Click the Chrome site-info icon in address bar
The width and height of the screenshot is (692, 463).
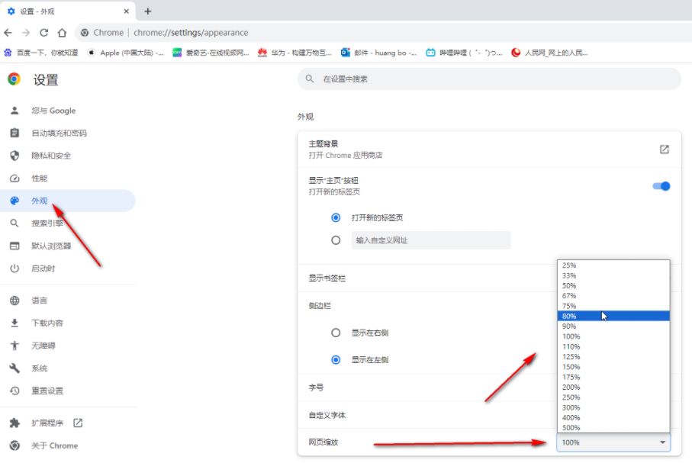point(85,33)
